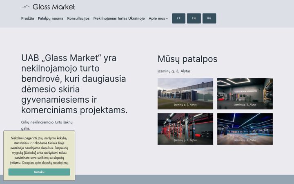Open Daugiau apie slapukų naudojimą link

pyautogui.click(x=45, y=163)
